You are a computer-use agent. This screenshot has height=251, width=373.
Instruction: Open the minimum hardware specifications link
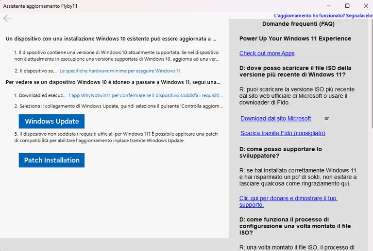pos(120,71)
